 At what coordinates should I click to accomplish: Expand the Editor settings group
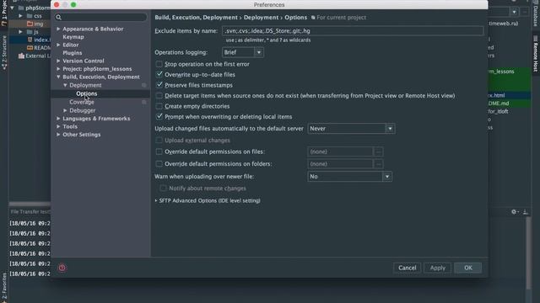pyautogui.click(x=58, y=45)
